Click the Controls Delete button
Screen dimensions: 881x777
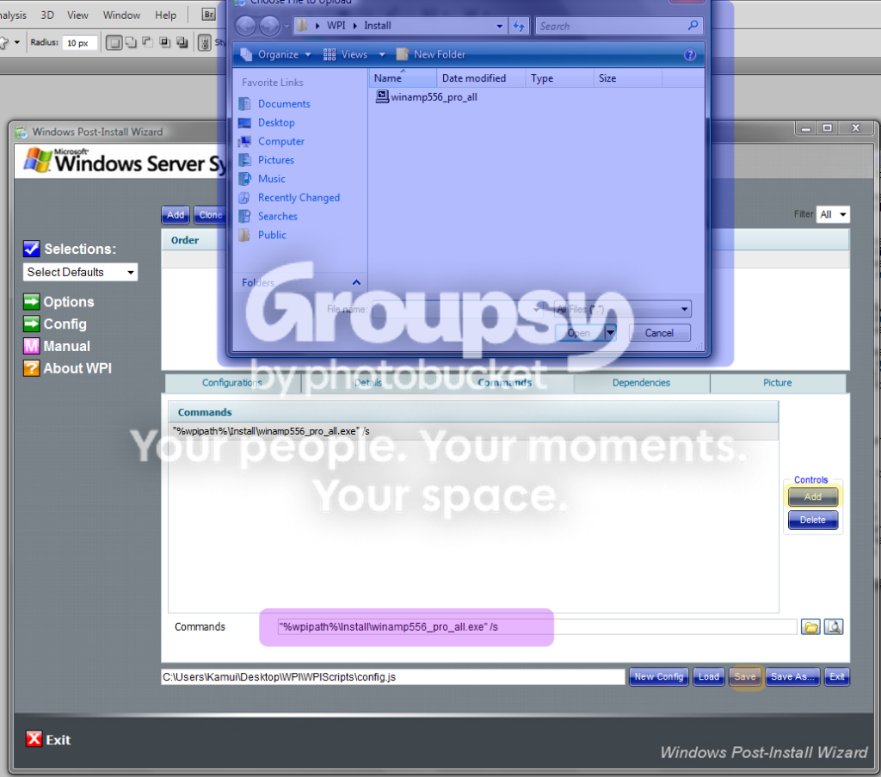point(812,520)
